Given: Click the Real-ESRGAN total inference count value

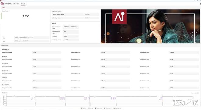Looking at the screenshot, I should [x=184, y=88].
